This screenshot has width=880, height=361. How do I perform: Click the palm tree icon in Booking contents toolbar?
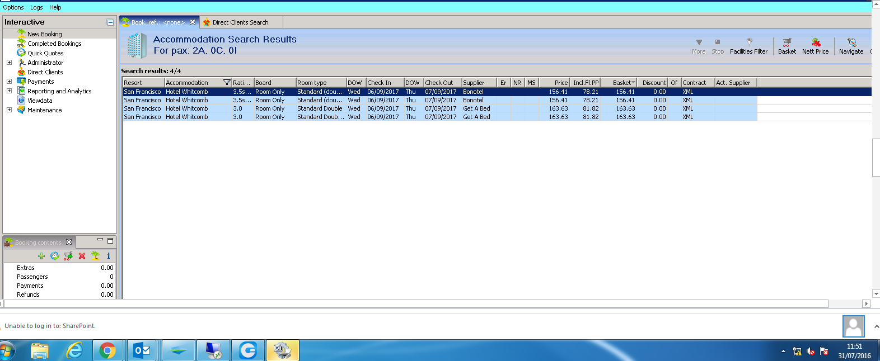pos(95,256)
